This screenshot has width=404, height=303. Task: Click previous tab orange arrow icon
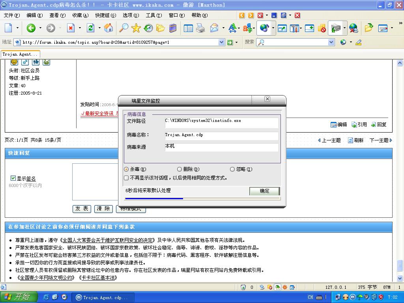click(x=242, y=15)
